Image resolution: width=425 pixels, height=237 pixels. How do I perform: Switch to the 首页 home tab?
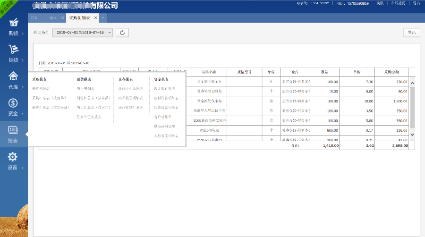tap(34, 18)
